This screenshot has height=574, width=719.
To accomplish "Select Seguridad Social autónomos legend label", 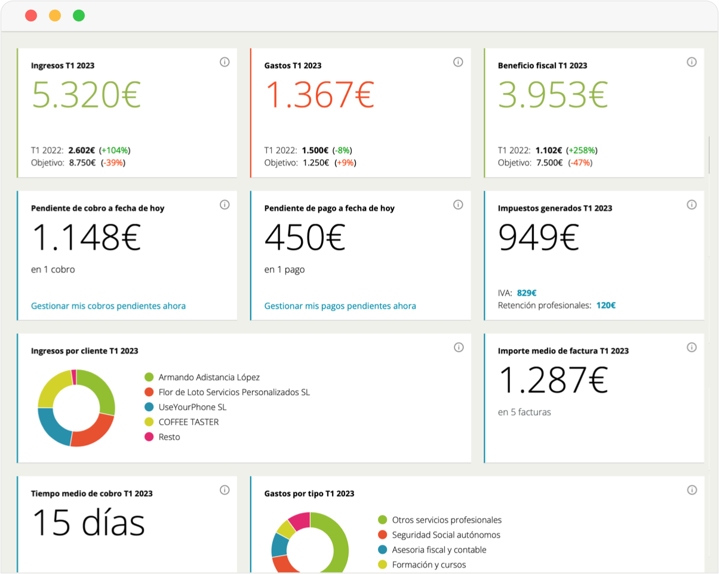I will coord(446,535).
